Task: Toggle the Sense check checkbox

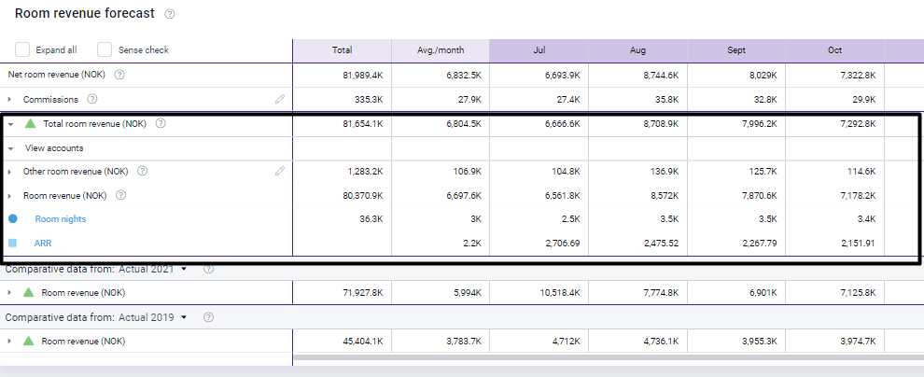Action: pyautogui.click(x=105, y=49)
